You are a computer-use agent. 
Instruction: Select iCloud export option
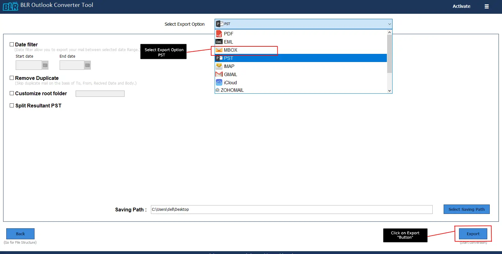301,82
